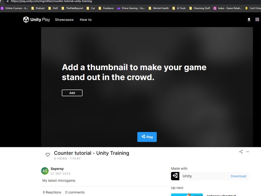This screenshot has height=196, width=261.
Task: Click the Unity logo under Made with
Action: [x=175, y=176]
